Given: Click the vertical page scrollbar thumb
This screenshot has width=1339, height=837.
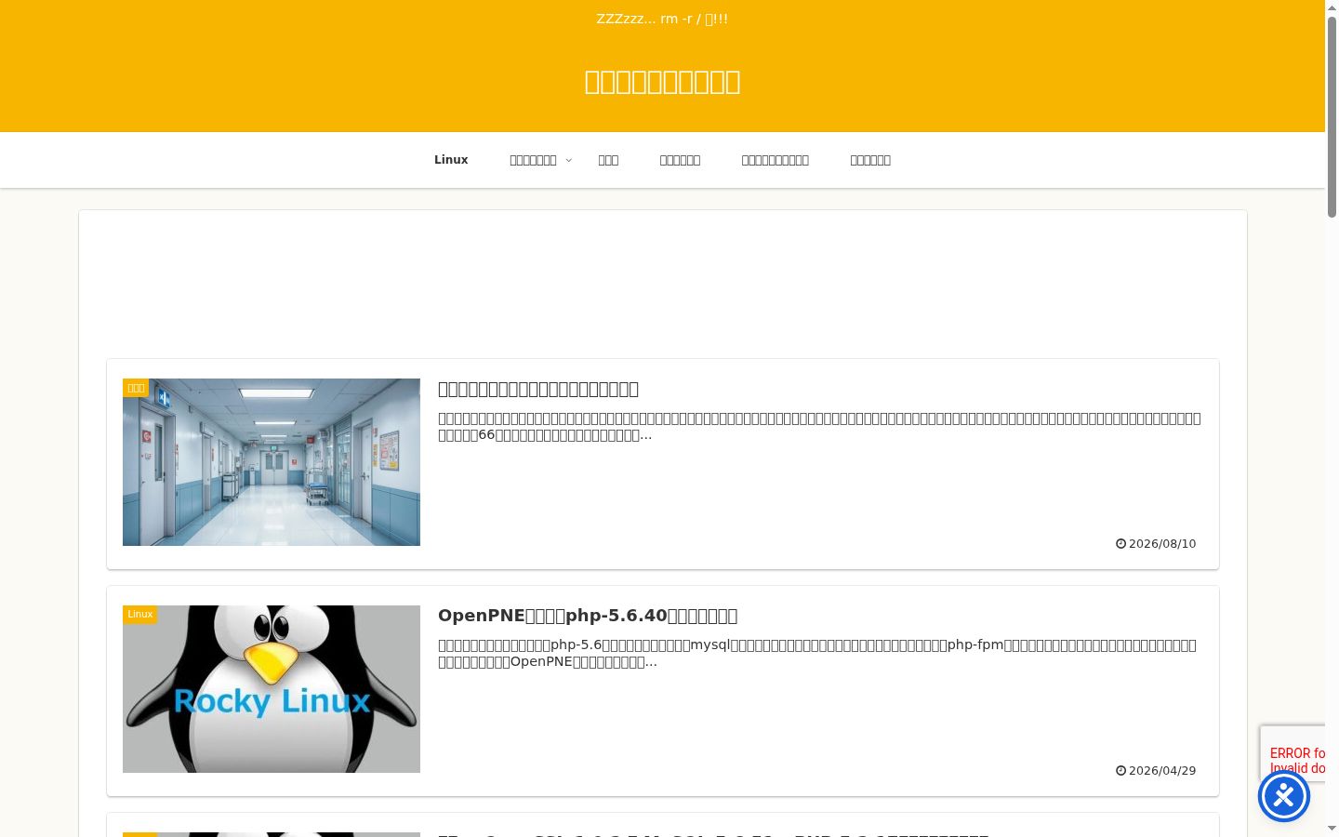Looking at the screenshot, I should point(1332,117).
